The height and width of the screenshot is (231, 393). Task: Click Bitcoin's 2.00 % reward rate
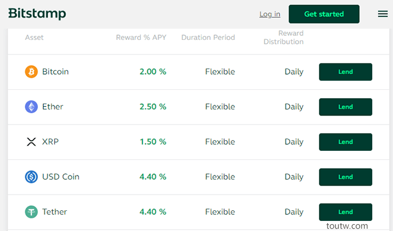coord(153,72)
